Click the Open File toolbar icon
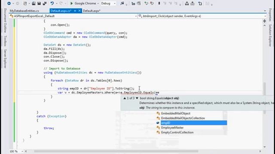The image size is (275, 154). click(34, 3)
